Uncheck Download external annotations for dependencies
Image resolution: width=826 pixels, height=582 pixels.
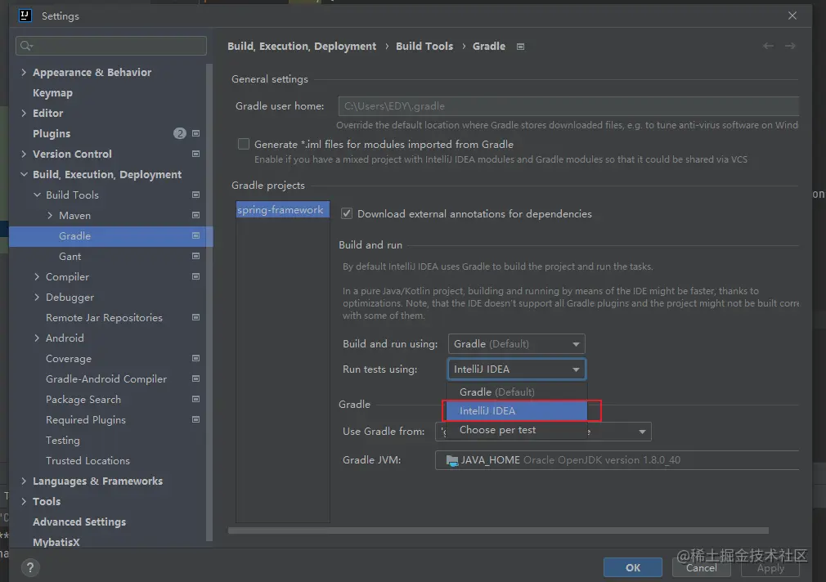coord(347,213)
